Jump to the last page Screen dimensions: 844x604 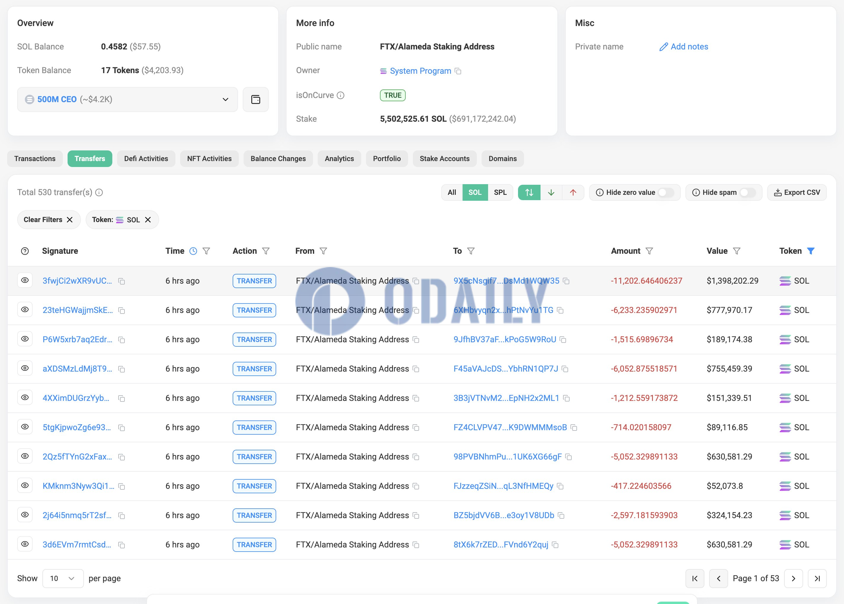click(x=817, y=579)
